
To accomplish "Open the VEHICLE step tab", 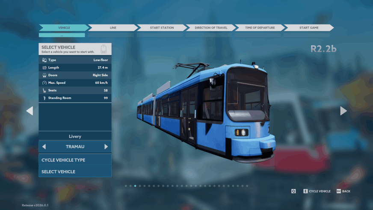I will coord(64,28).
